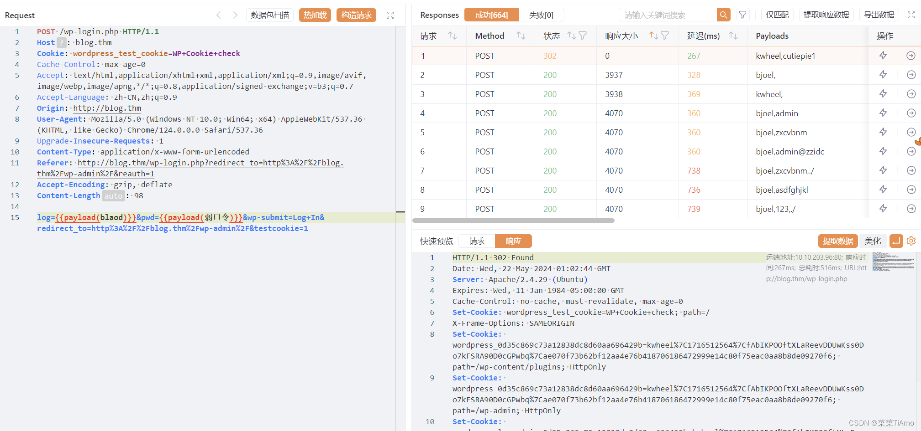Open details arrow for bjoel,zxcvbnm,./ row
The height and width of the screenshot is (431, 921).
pyautogui.click(x=911, y=170)
